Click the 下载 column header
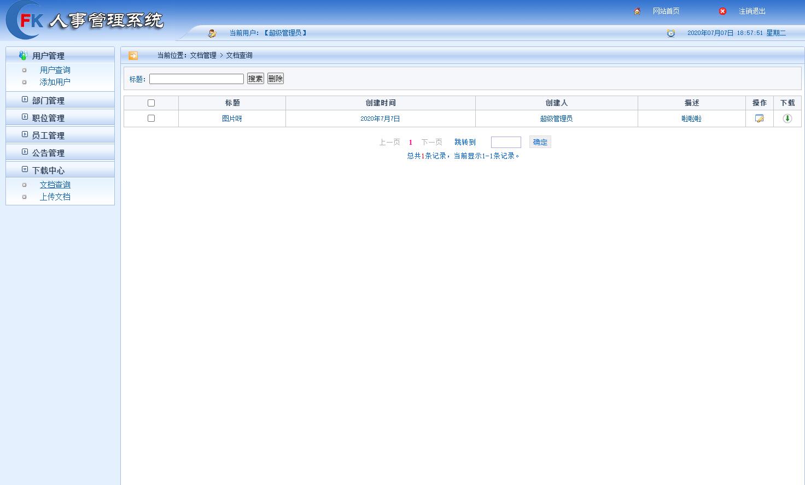Screen dimensions: 805x485 click(x=787, y=103)
